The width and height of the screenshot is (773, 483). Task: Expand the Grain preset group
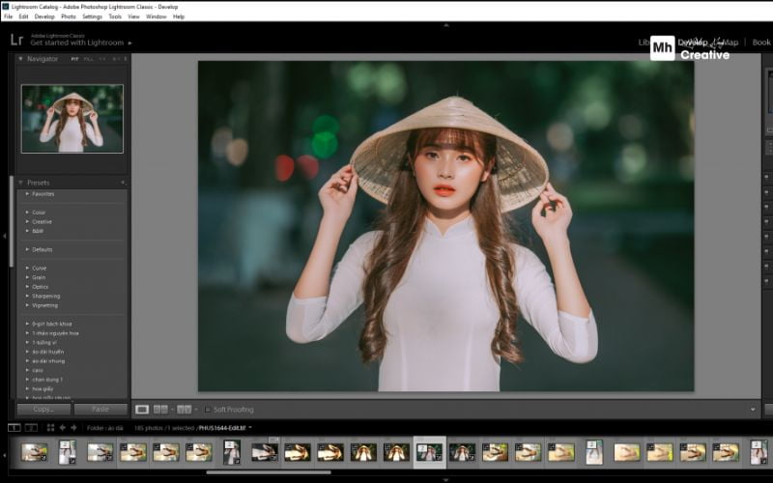pos(27,277)
